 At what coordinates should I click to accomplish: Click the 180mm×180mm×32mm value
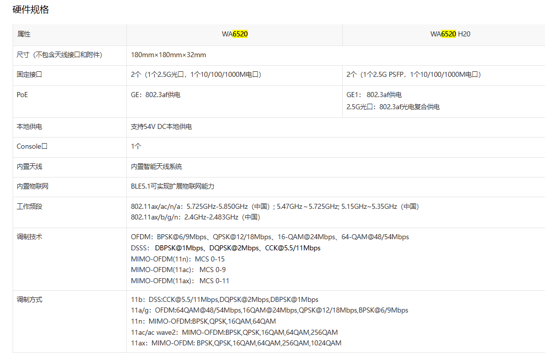(168, 55)
